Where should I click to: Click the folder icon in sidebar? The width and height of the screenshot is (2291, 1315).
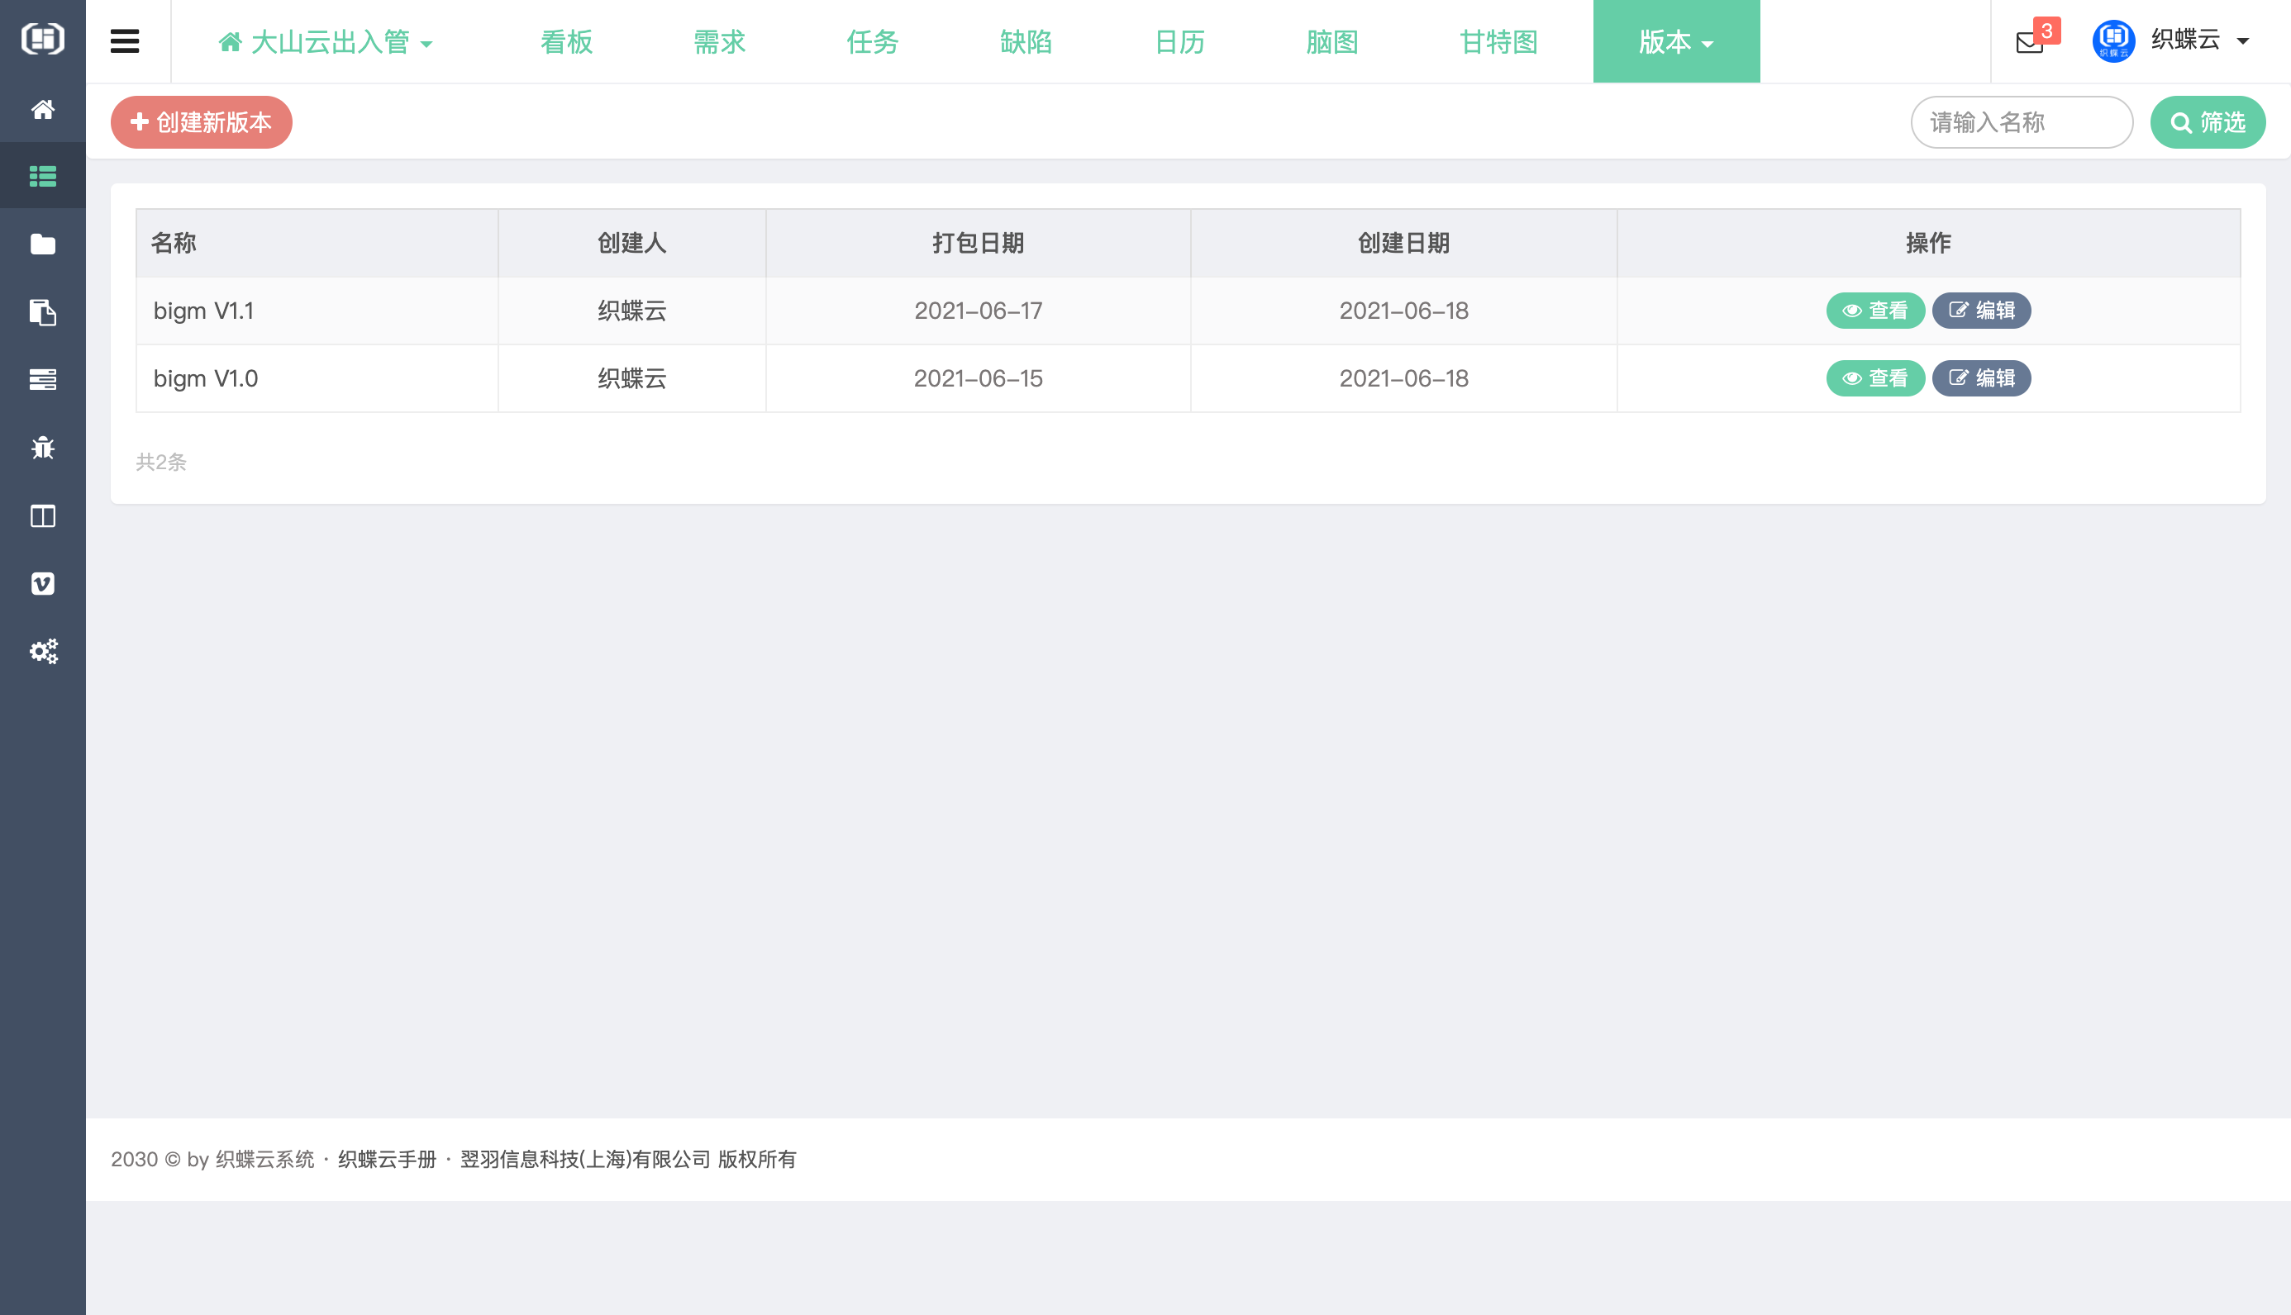(x=42, y=244)
